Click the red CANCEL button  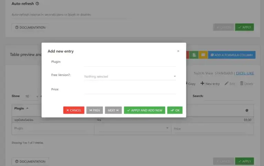[74, 110]
